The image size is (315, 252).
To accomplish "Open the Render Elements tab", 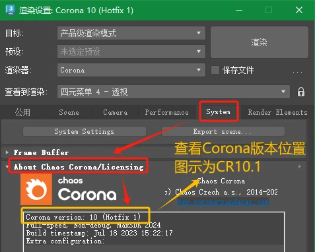I will point(277,112).
